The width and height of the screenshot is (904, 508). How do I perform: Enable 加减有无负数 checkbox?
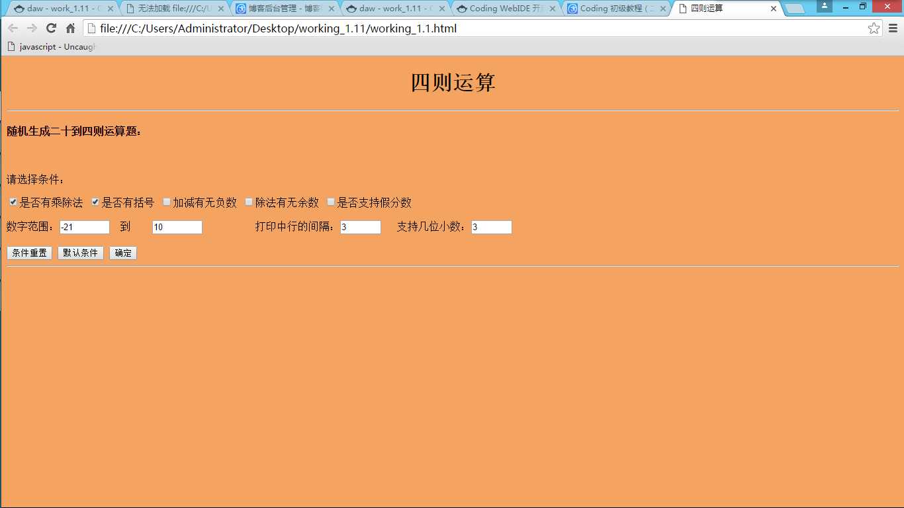pos(167,202)
